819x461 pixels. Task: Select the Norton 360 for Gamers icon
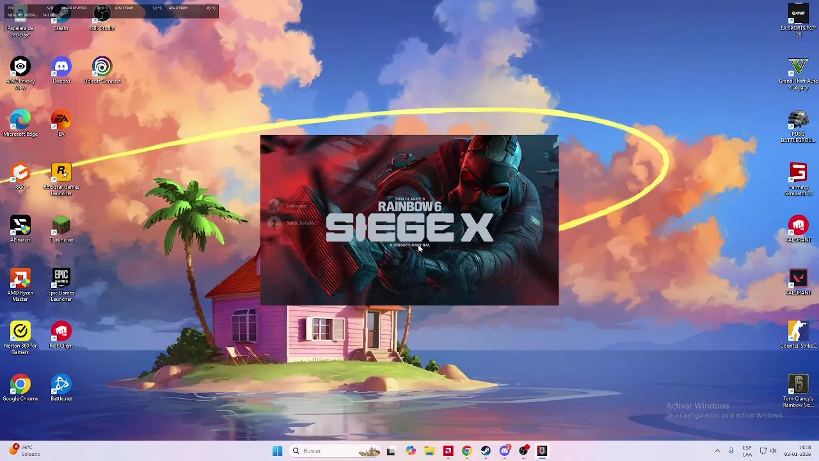pyautogui.click(x=20, y=338)
